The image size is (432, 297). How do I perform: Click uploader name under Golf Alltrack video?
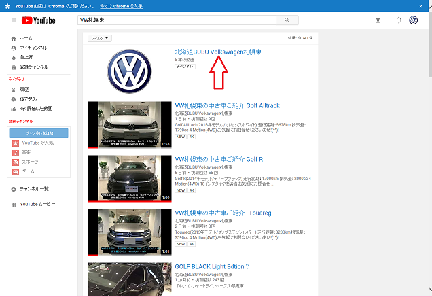tap(204, 113)
